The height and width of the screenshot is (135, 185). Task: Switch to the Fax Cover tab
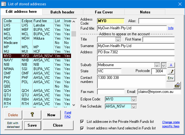pyautogui.click(x=104, y=12)
